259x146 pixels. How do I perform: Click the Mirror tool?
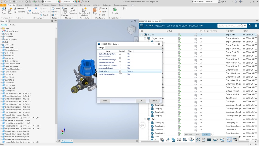(x=55, y=12)
